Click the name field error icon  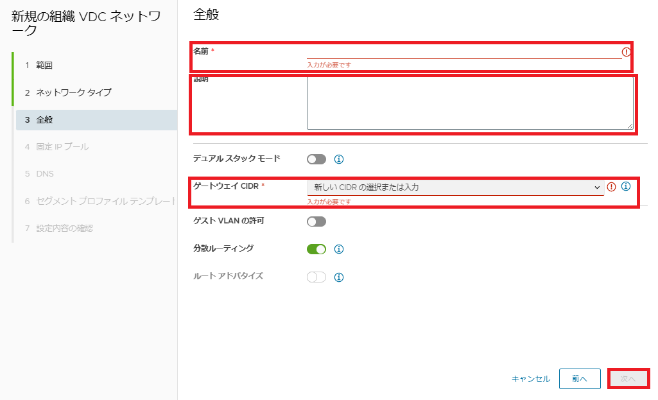click(627, 52)
